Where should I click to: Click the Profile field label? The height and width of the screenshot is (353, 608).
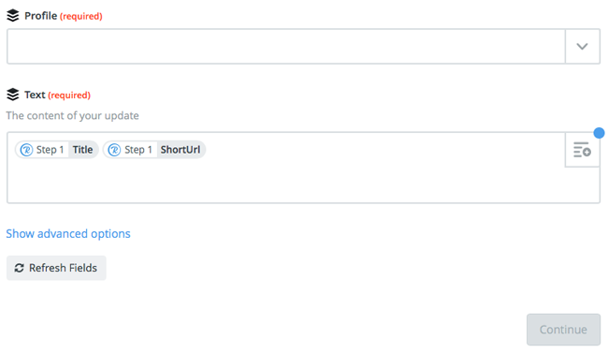click(41, 16)
